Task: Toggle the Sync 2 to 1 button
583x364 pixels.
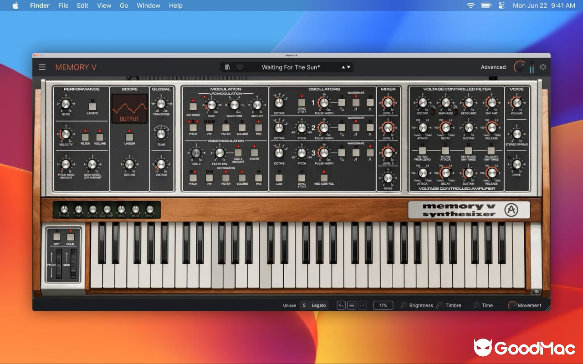Action: [x=302, y=103]
